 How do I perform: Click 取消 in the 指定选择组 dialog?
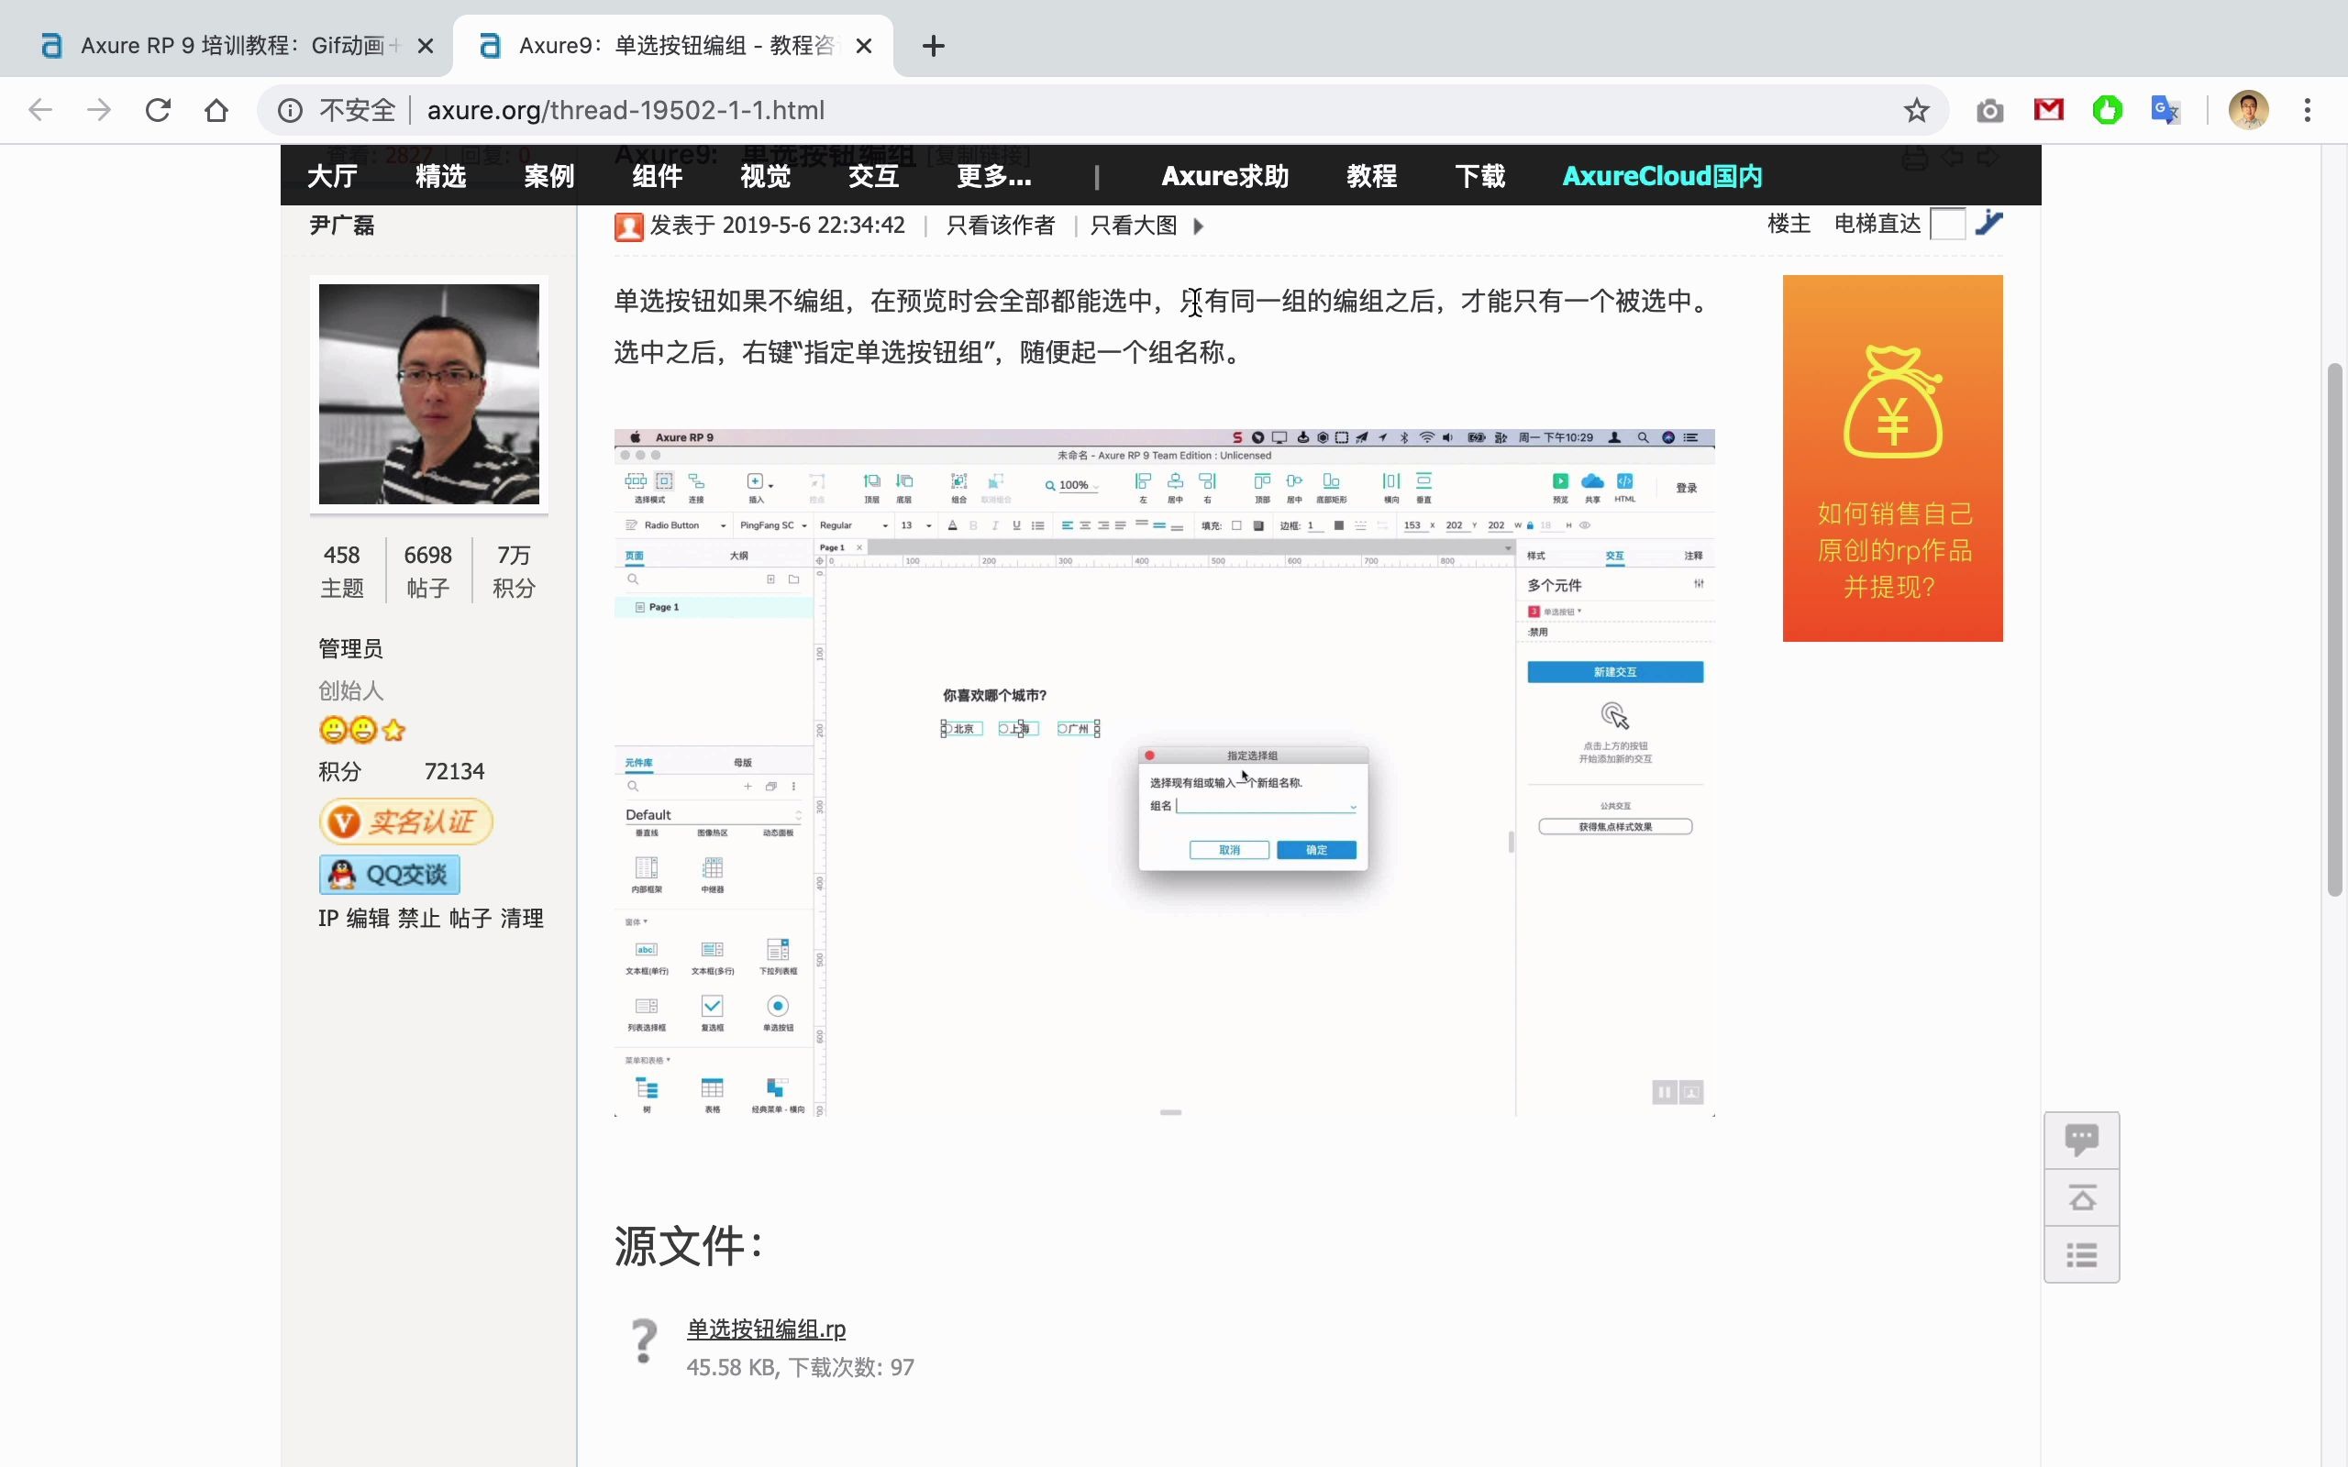pos(1229,850)
